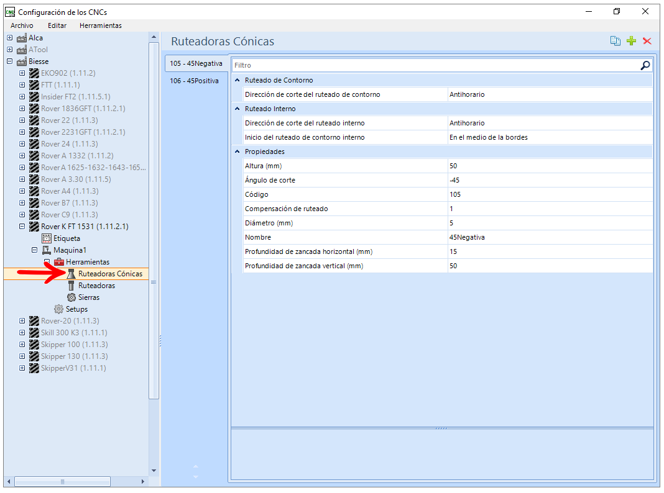Image resolution: width=664 pixels, height=493 pixels.
Task: Click the Skipper 100 machine icon
Action: pyautogui.click(x=34, y=345)
